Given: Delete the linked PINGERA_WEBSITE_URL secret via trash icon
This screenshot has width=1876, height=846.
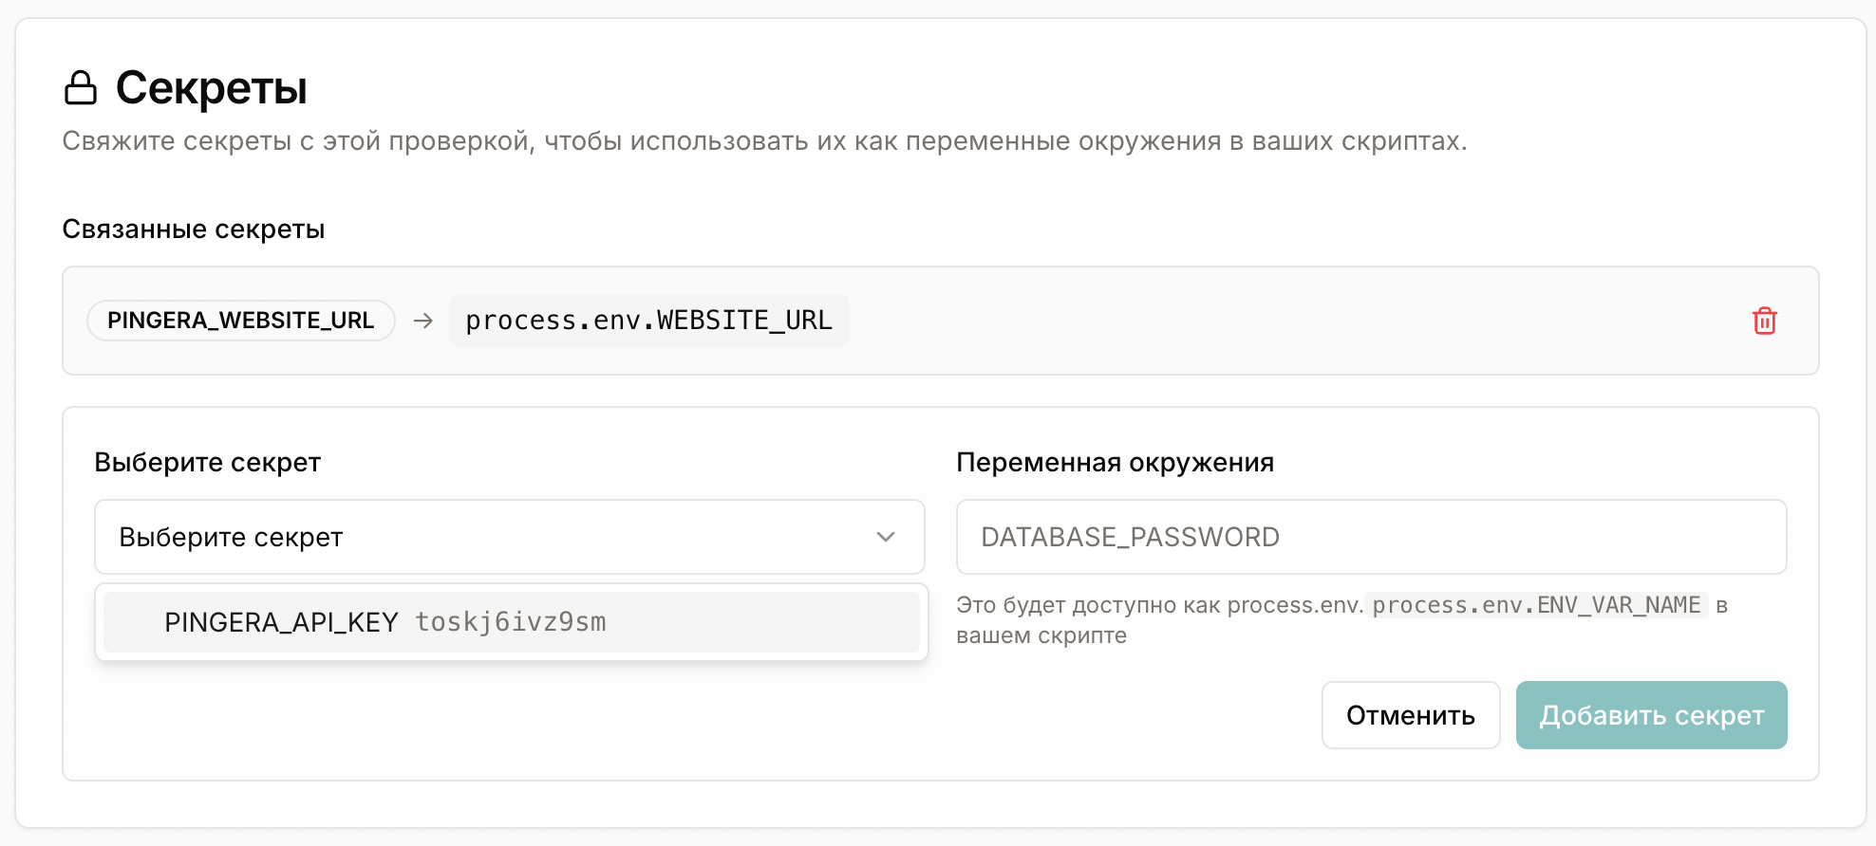Looking at the screenshot, I should point(1764,321).
